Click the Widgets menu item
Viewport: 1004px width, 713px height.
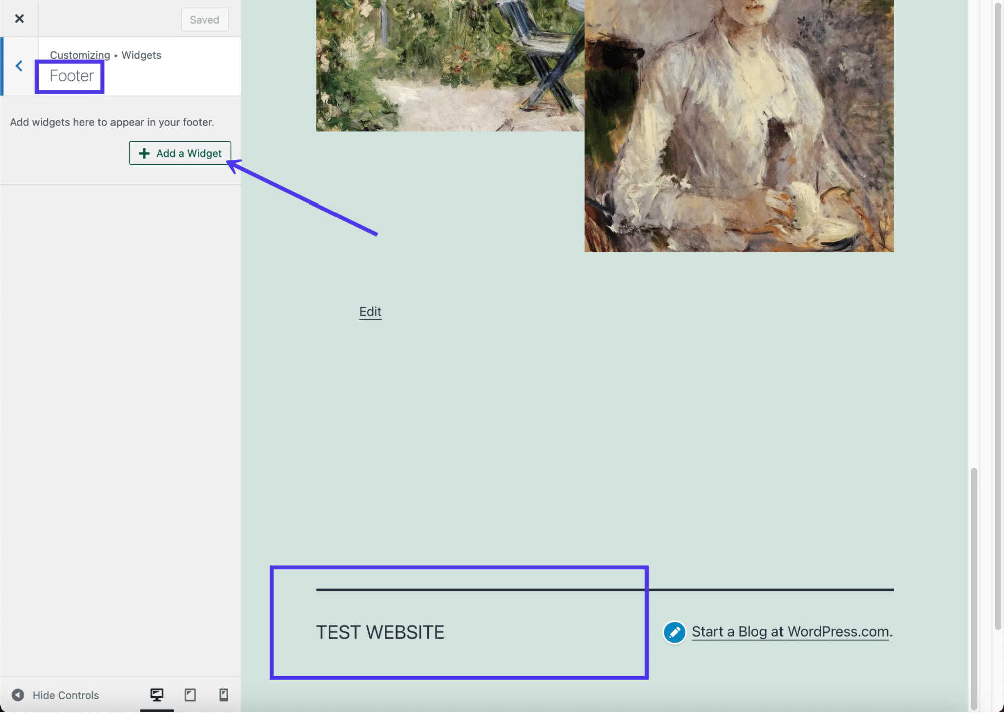141,54
